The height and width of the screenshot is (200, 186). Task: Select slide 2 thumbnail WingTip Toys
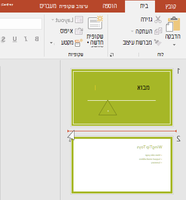(122, 165)
